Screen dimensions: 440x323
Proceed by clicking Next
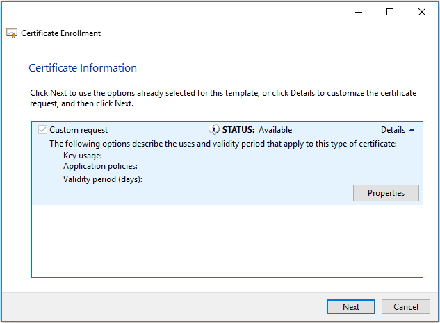tap(351, 306)
